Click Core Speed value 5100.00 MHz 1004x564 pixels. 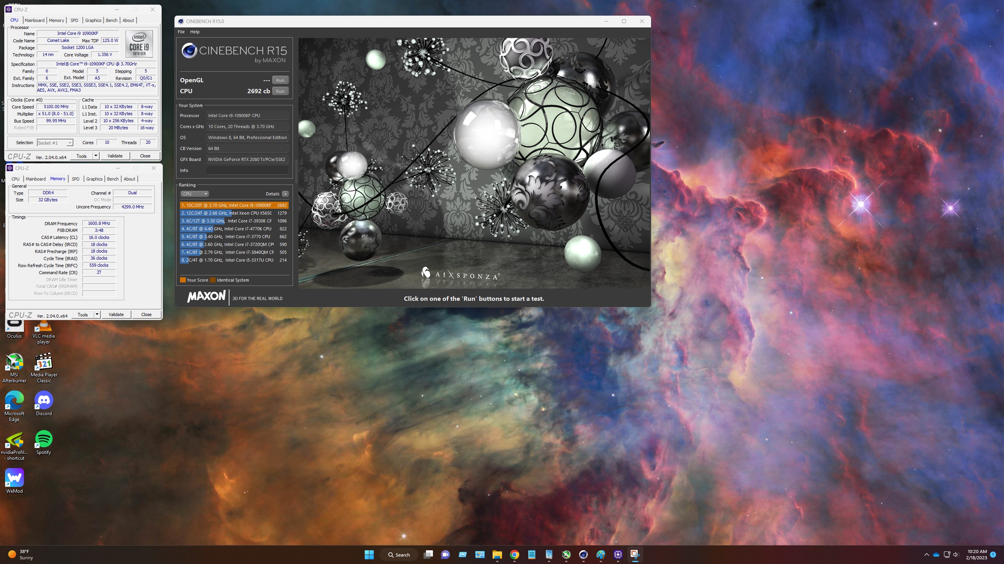56,107
